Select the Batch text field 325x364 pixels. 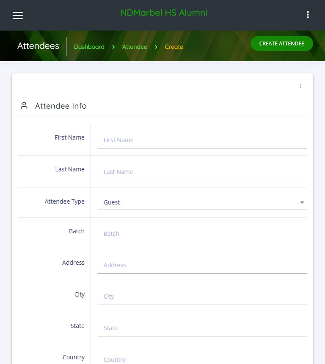pyautogui.click(x=202, y=234)
